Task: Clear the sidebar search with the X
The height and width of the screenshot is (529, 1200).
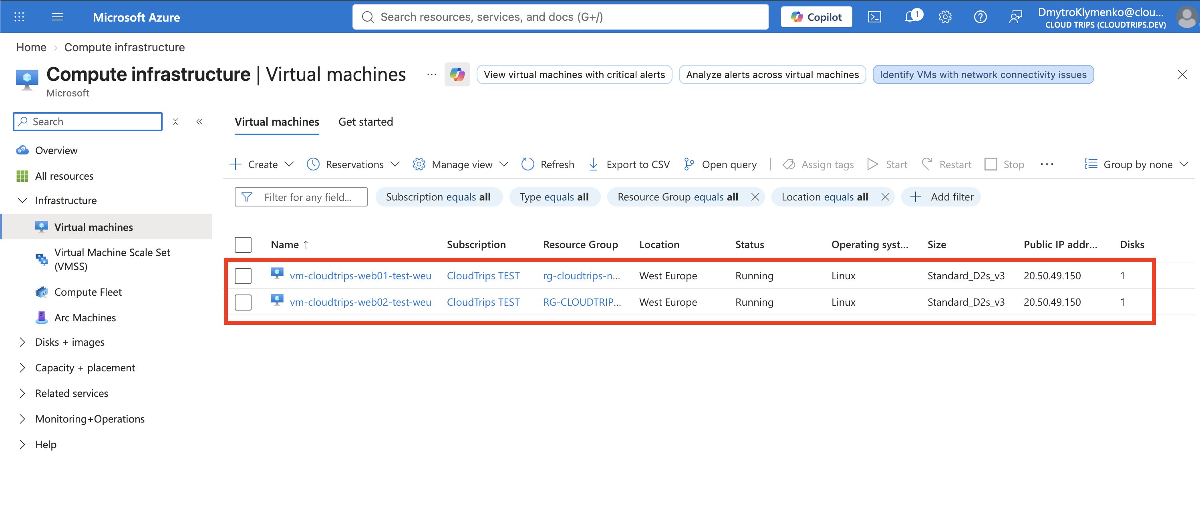Action: [x=175, y=121]
